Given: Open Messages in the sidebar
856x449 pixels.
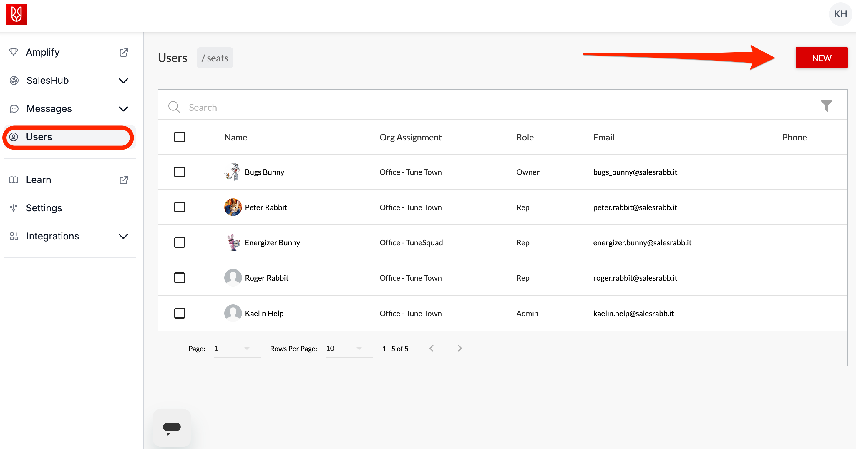Looking at the screenshot, I should click(49, 109).
